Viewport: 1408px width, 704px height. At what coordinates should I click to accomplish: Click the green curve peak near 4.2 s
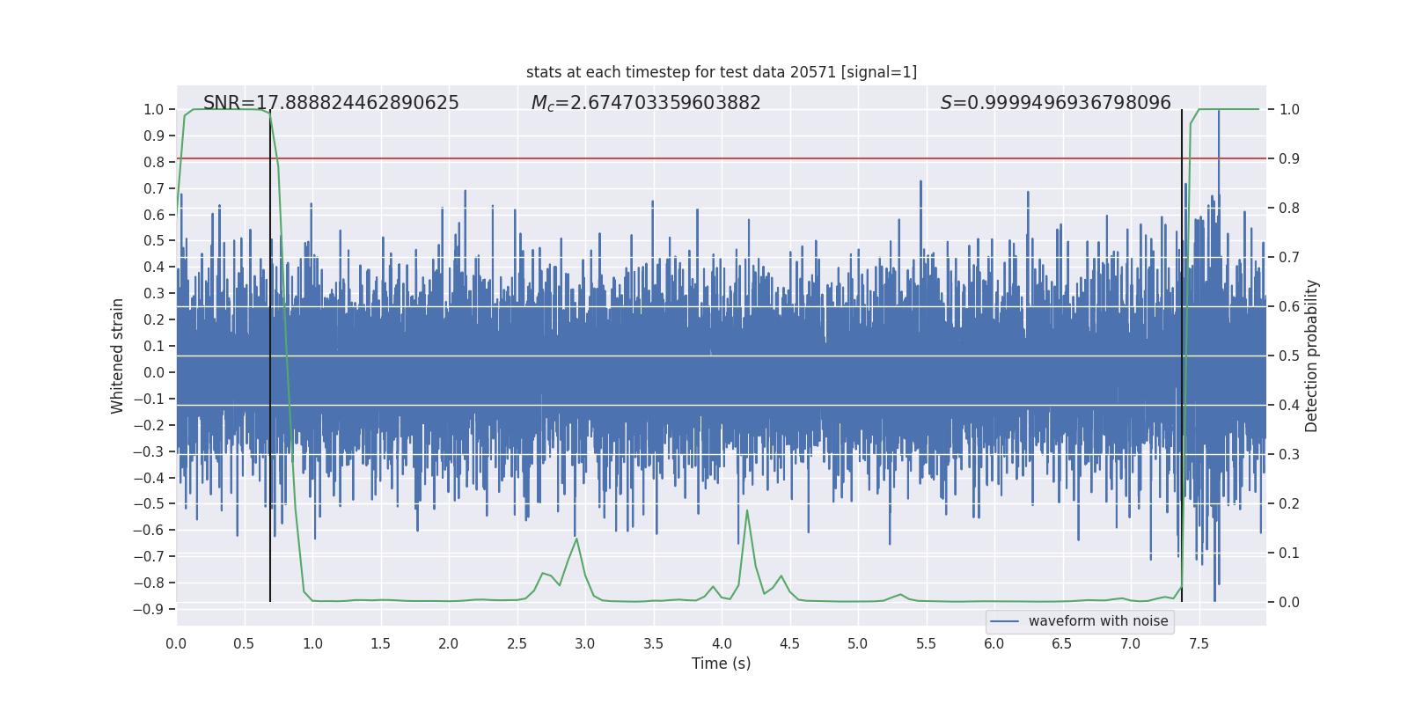(747, 510)
